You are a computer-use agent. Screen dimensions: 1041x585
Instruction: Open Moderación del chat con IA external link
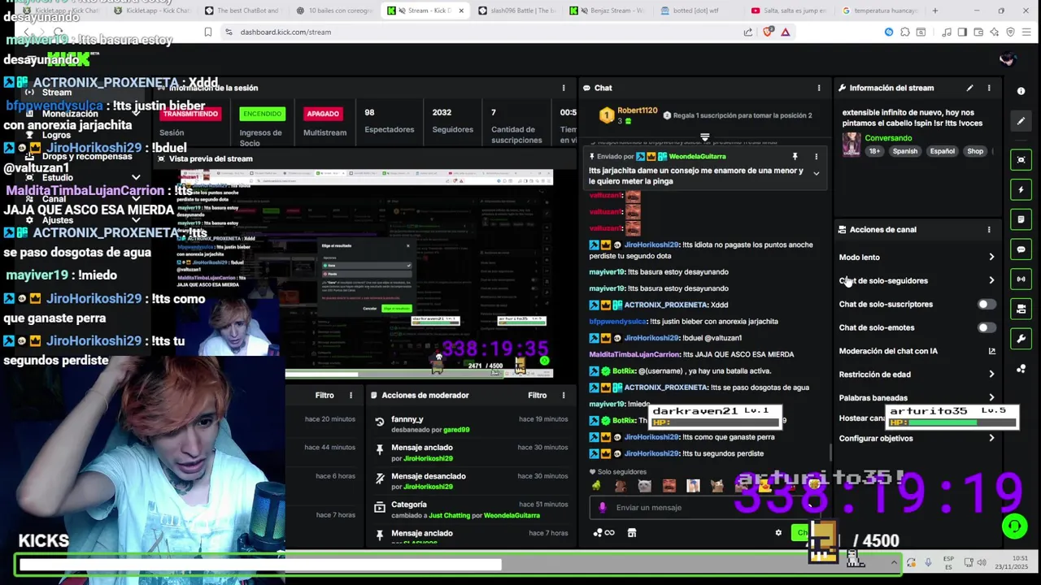click(x=991, y=351)
